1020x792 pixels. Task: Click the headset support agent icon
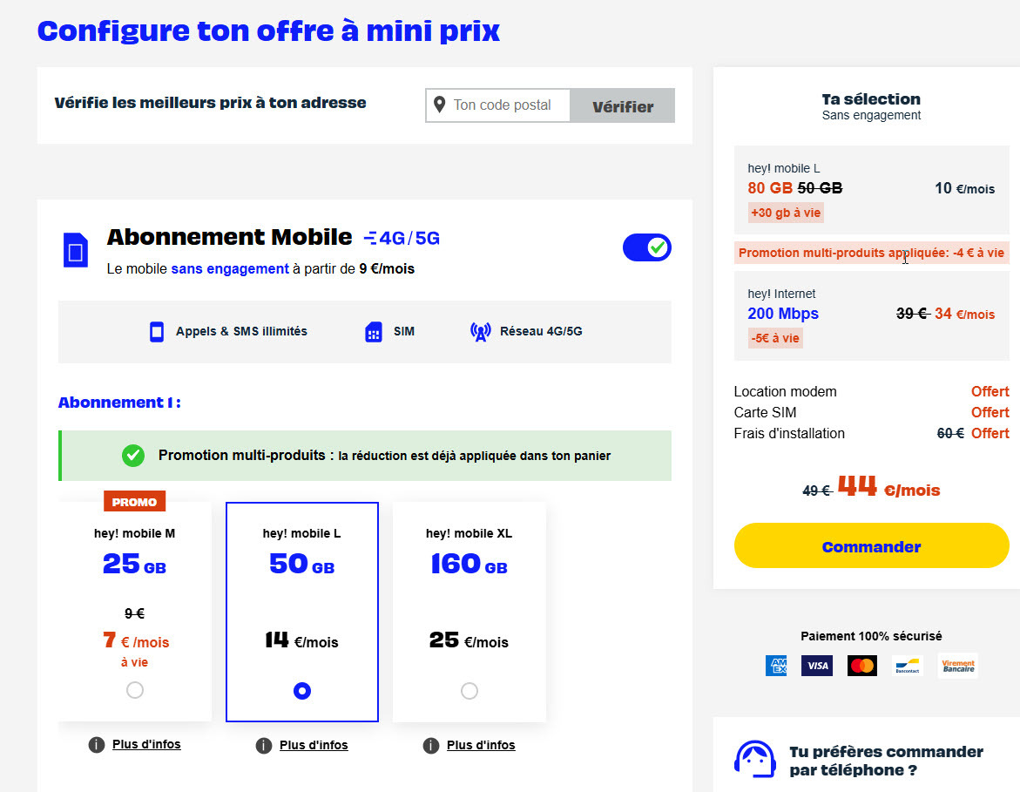coord(755,761)
